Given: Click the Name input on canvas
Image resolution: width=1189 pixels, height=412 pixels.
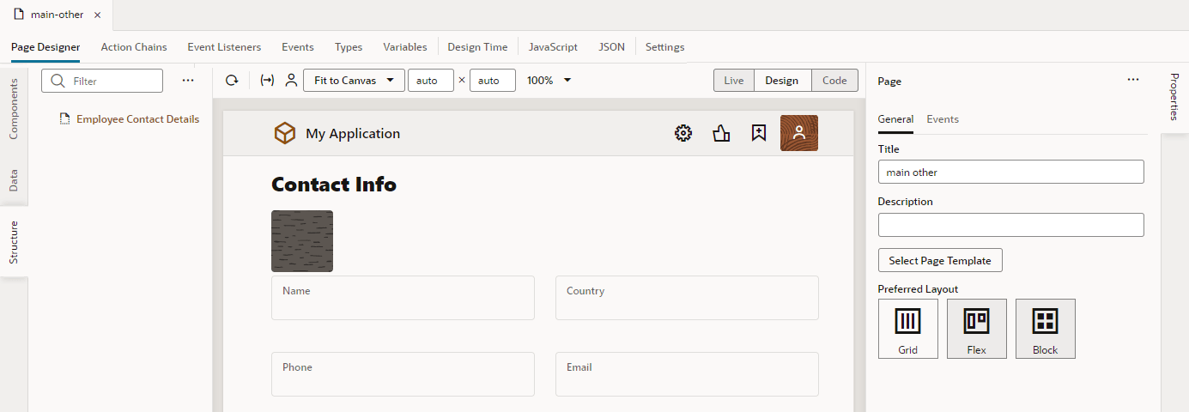Looking at the screenshot, I should point(403,298).
